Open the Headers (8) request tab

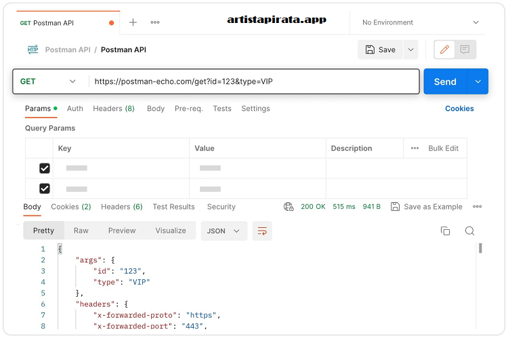(x=114, y=108)
